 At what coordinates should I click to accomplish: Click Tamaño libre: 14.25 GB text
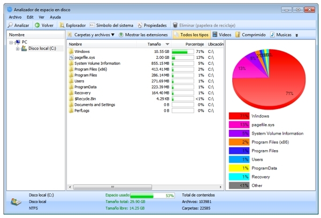pyautogui.click(x=125, y=208)
